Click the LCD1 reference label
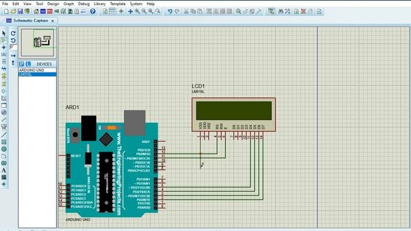Viewport: 411px width, 231px height. pos(198,86)
